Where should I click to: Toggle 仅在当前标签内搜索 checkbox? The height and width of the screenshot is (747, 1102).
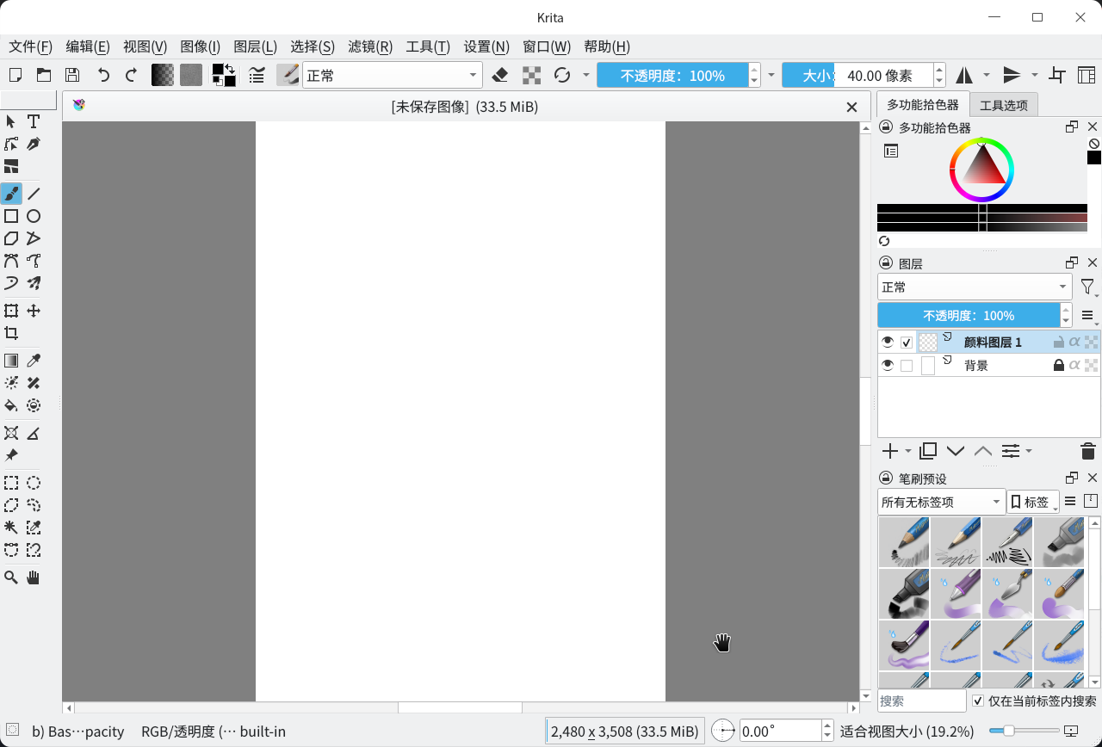pyautogui.click(x=978, y=701)
